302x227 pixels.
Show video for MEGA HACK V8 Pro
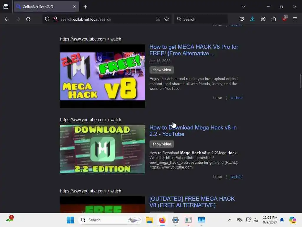click(162, 70)
